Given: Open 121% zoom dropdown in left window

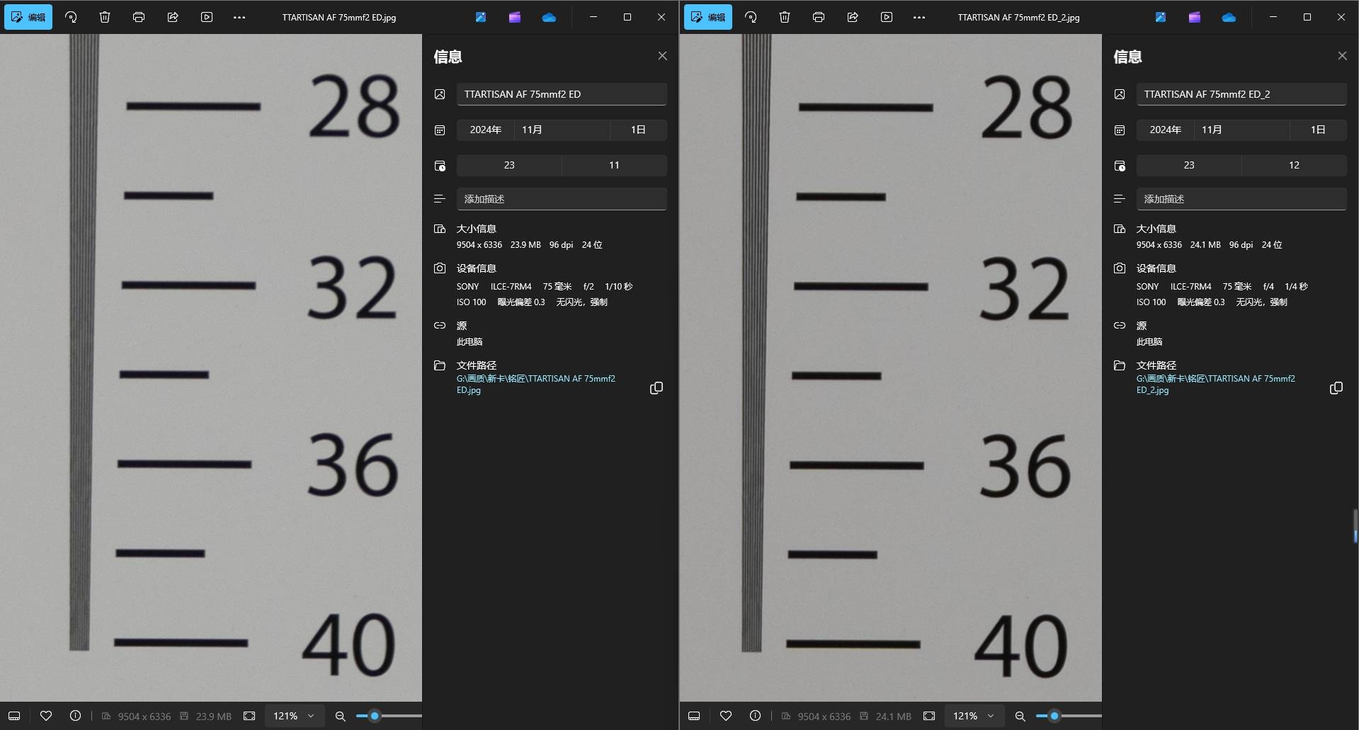Looking at the screenshot, I should [x=295, y=716].
